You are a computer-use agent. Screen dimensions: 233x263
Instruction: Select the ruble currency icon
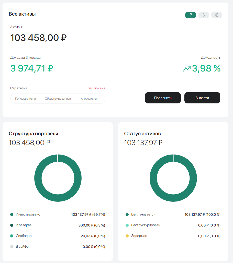click(x=190, y=15)
